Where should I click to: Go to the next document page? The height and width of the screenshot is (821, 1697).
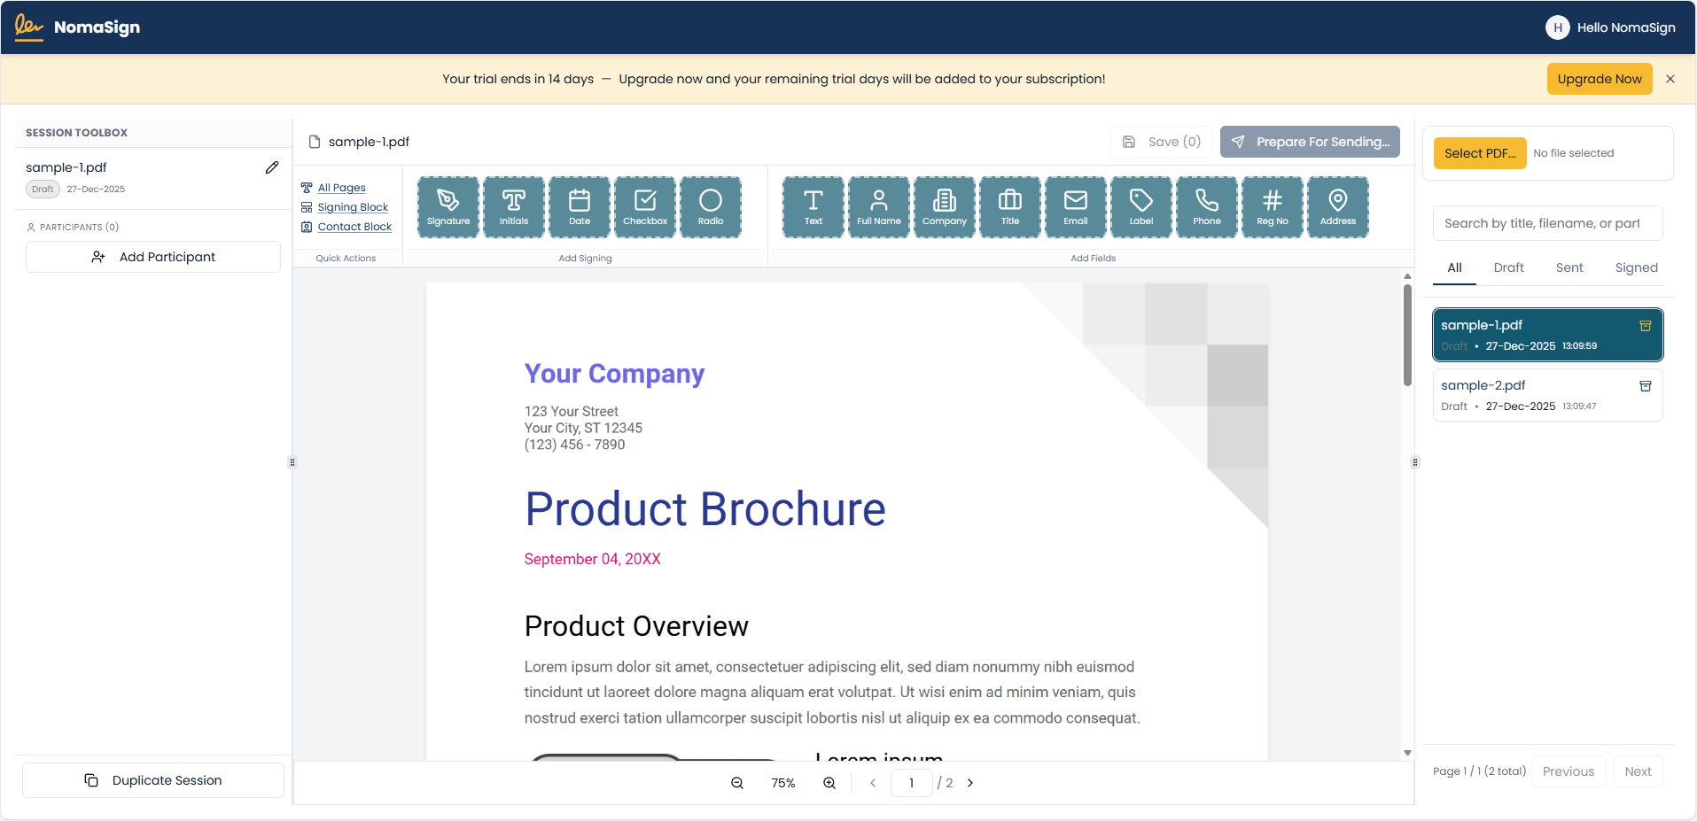point(969,783)
